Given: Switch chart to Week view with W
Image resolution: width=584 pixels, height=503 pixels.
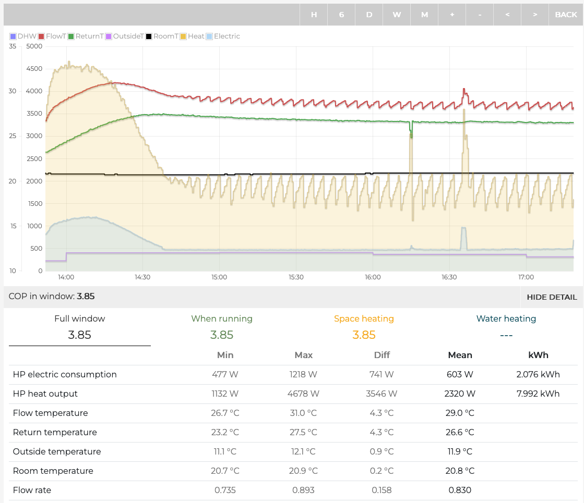Looking at the screenshot, I should point(397,15).
